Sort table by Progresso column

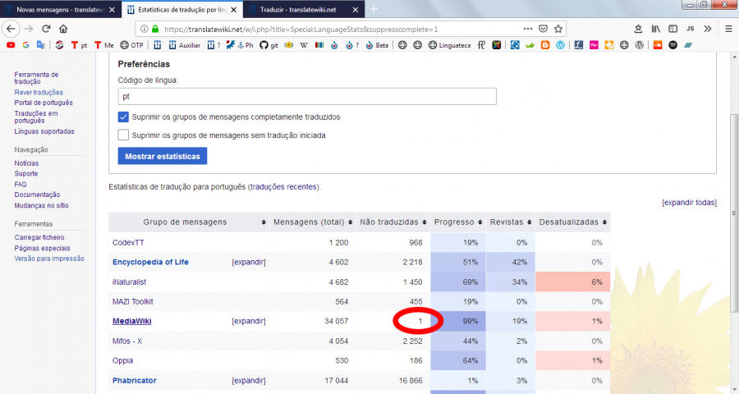458,222
